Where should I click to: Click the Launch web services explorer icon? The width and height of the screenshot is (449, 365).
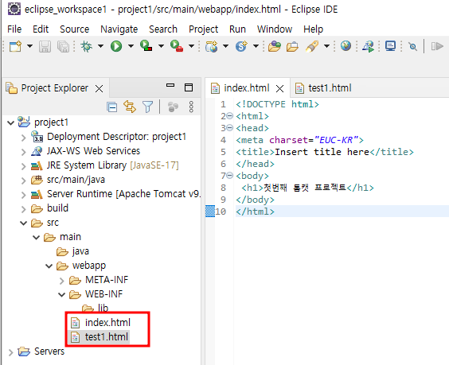click(369, 46)
